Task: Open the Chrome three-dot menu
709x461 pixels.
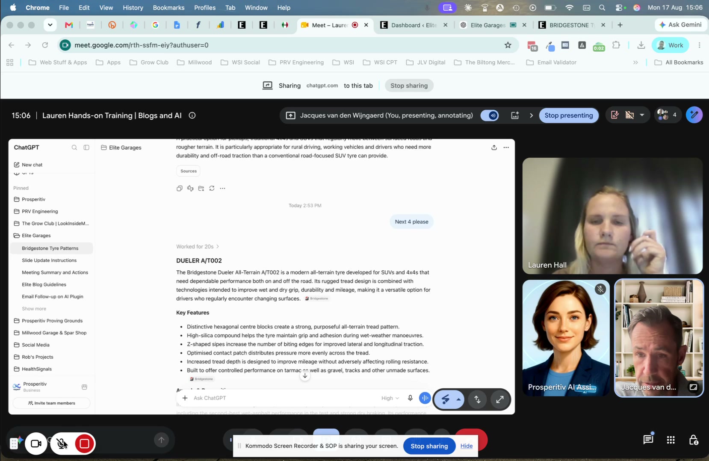Action: click(700, 45)
